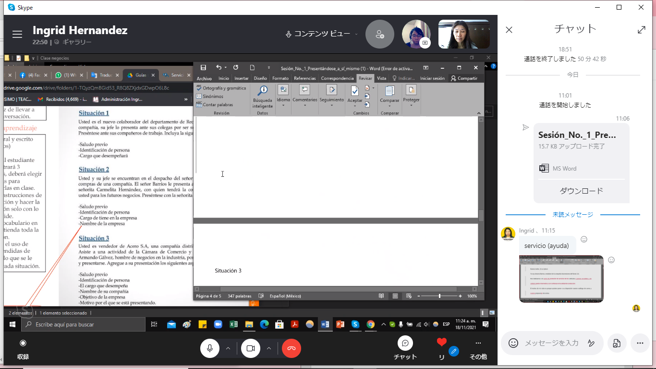Switch Word to print layout view in status bar
This screenshot has width=656, height=369.
(395, 296)
